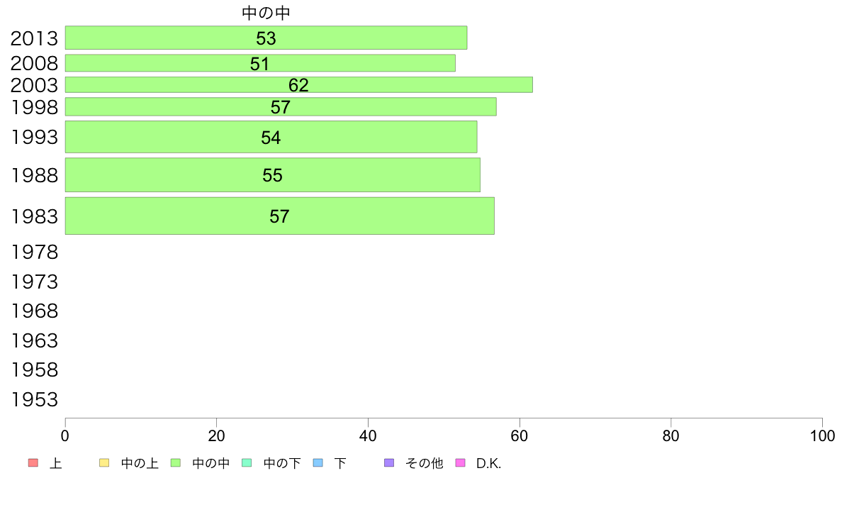Click the red 上 legend swatch
The height and width of the screenshot is (522, 842).
point(33,463)
